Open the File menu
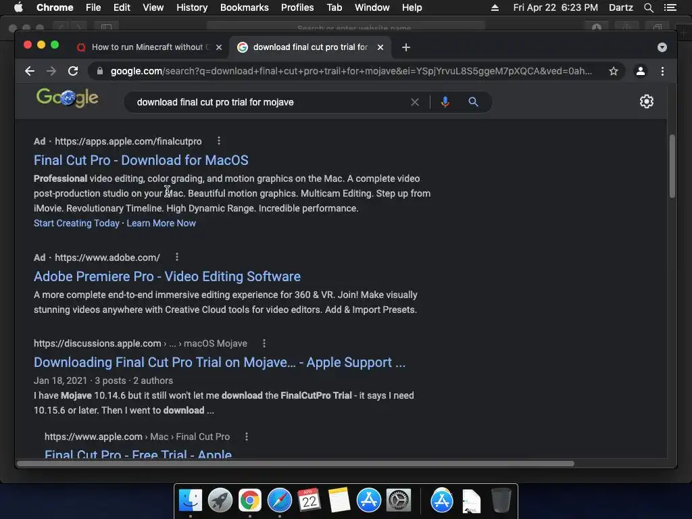The height and width of the screenshot is (519, 692). [x=93, y=7]
